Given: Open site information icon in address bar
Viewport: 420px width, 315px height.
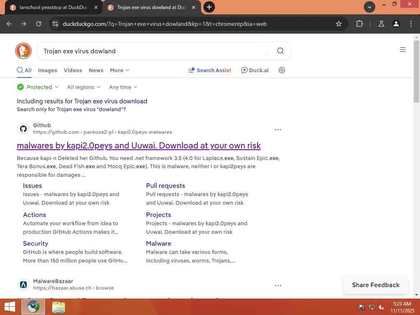Looking at the screenshot, I should (55, 24).
